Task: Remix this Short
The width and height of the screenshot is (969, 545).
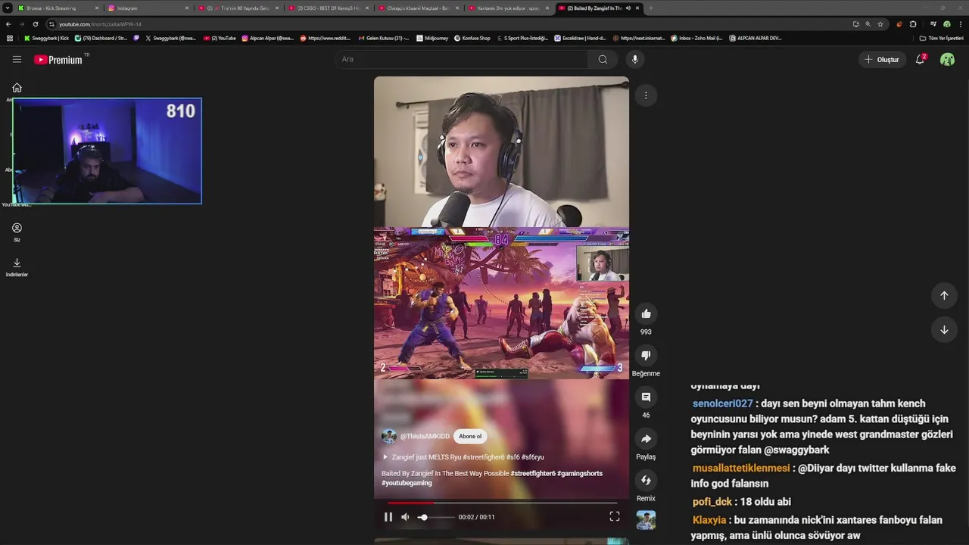Action: point(646,480)
